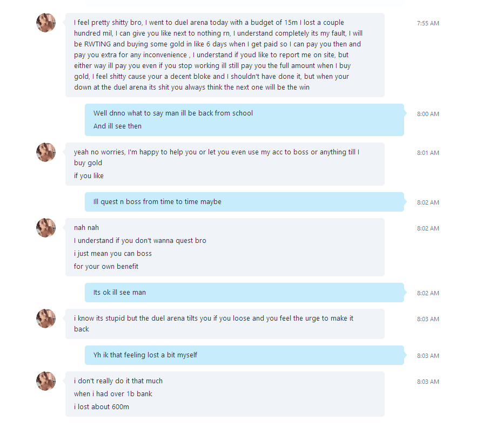Click the avatar next to 'yeah no worries' message
Screen dimensions: 497x434
coord(46,152)
